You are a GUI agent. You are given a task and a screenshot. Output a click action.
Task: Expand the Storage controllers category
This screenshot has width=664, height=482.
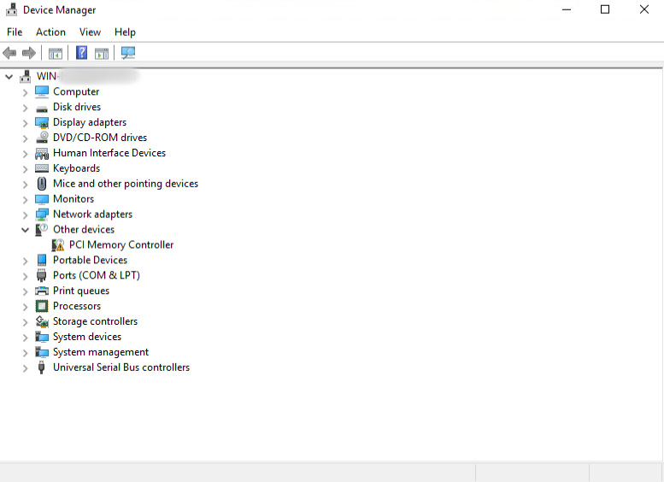25,322
